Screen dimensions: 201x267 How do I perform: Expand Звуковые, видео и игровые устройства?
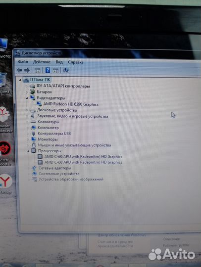27,116
